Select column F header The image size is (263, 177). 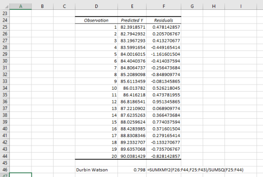pyautogui.click(x=163, y=7)
